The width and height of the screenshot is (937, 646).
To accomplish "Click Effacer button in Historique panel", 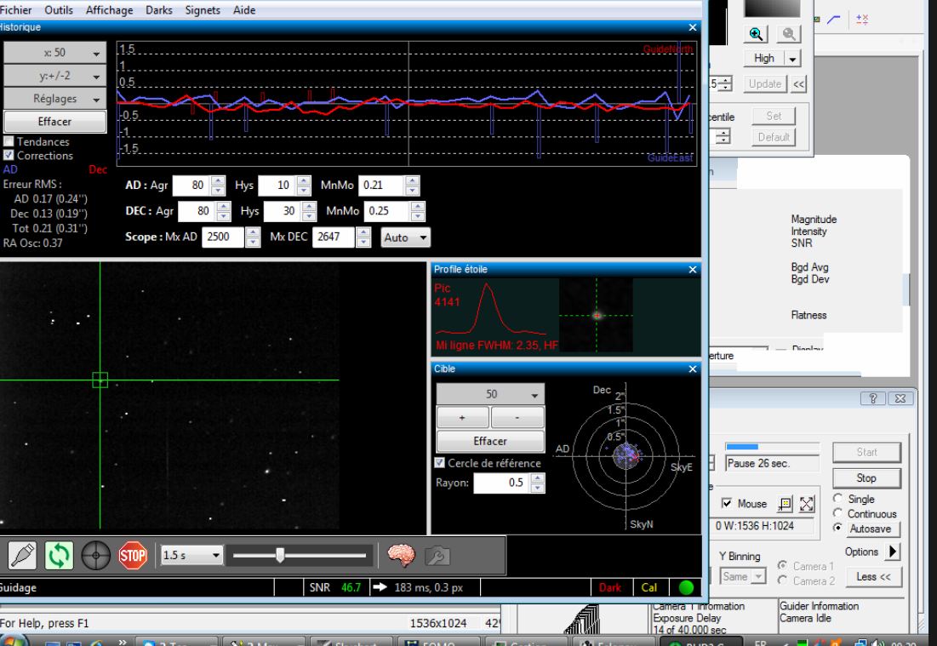I will (54, 122).
